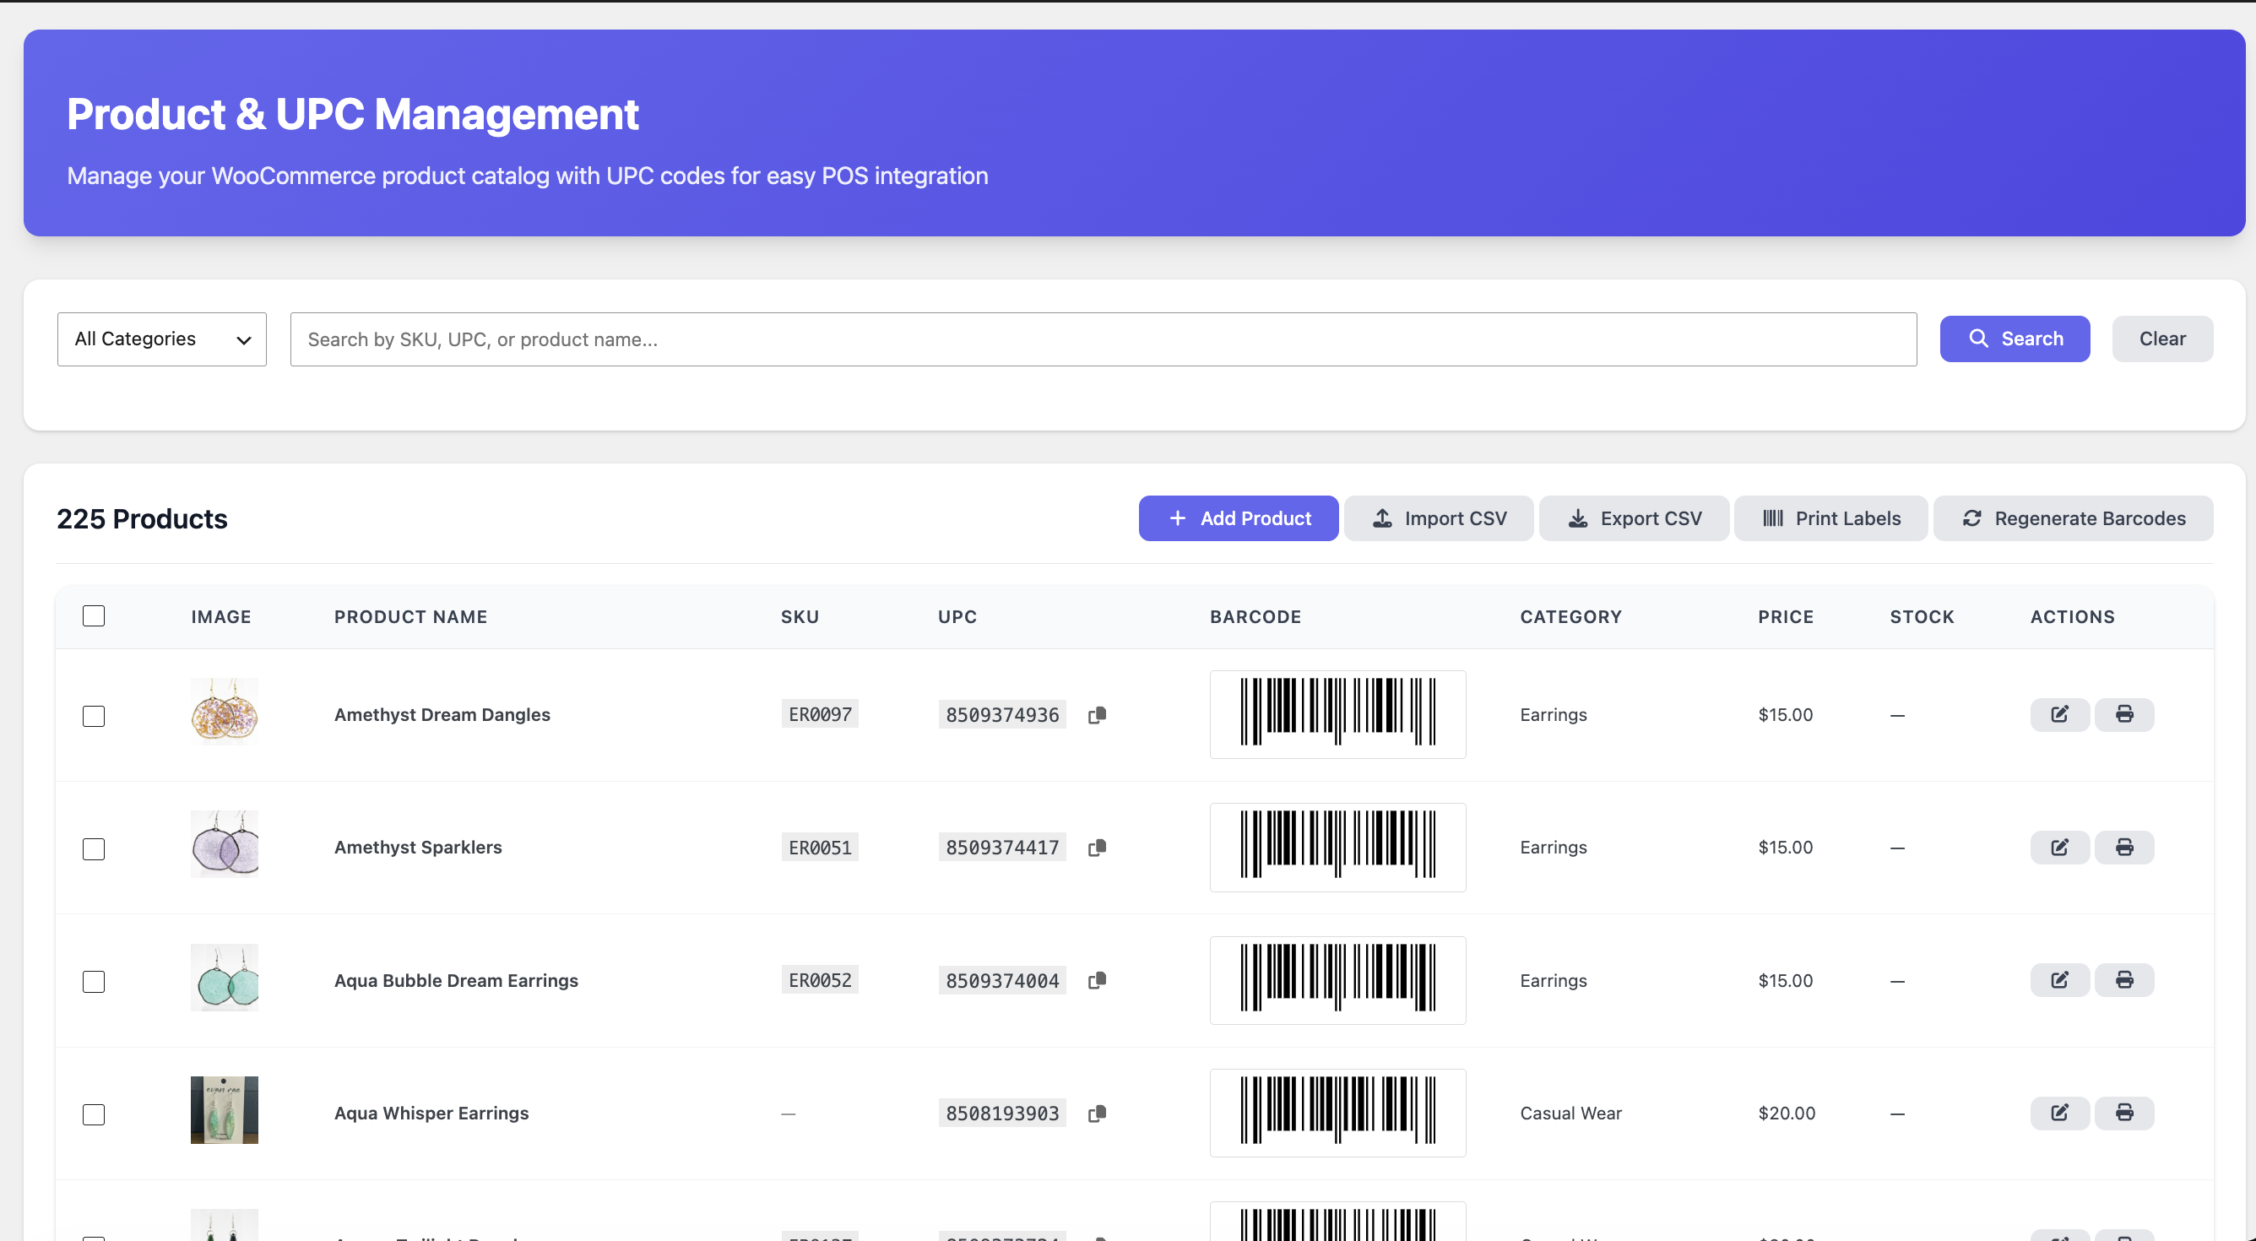Click the Casual Wear category cell
Image resolution: width=2256 pixels, height=1241 pixels.
(1570, 1114)
